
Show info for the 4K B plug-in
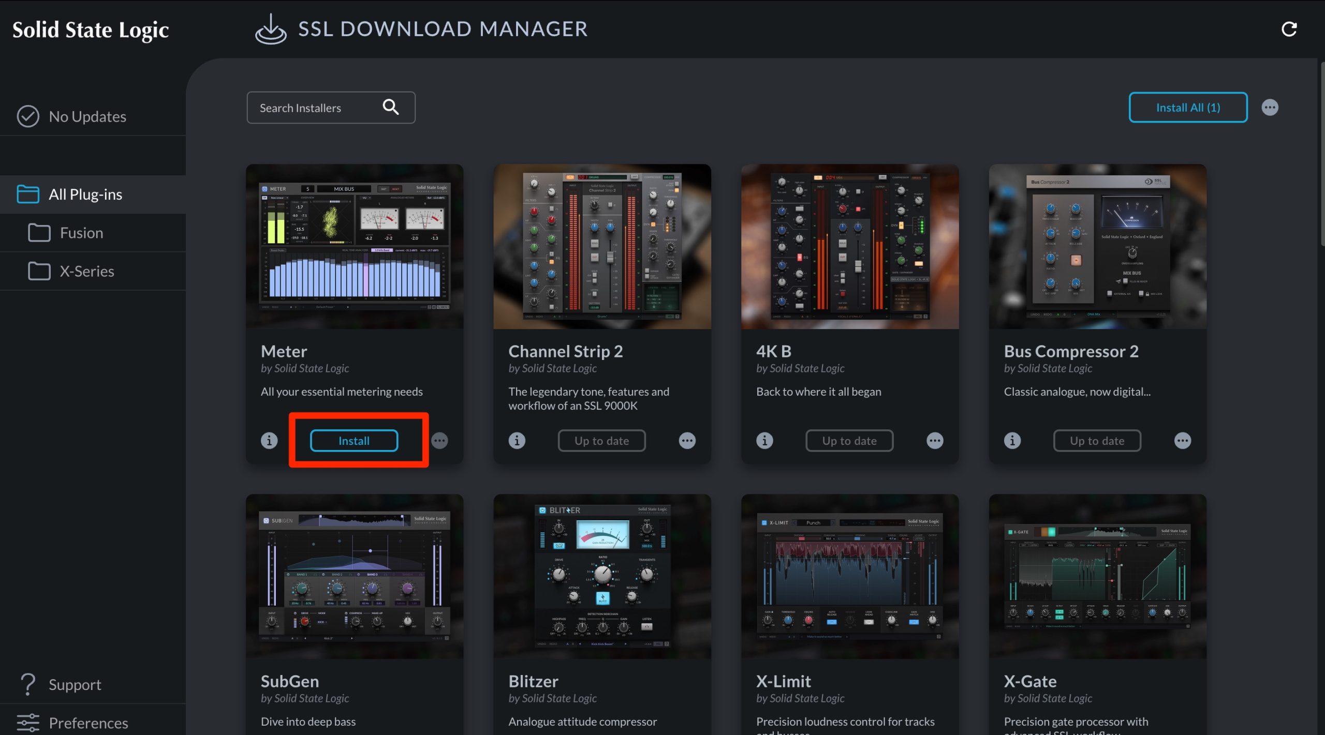(764, 441)
